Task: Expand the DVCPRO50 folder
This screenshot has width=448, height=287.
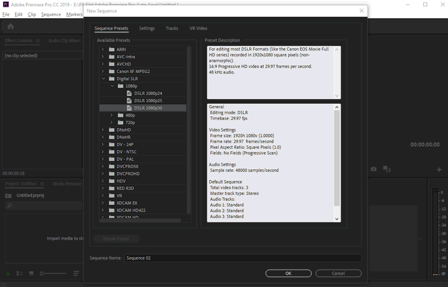Action: 103,166
